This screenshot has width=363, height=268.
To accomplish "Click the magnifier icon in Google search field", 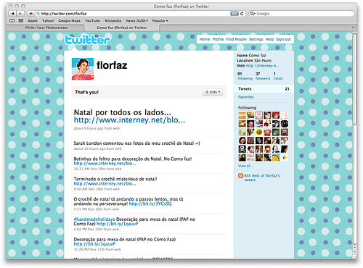I will [253, 14].
